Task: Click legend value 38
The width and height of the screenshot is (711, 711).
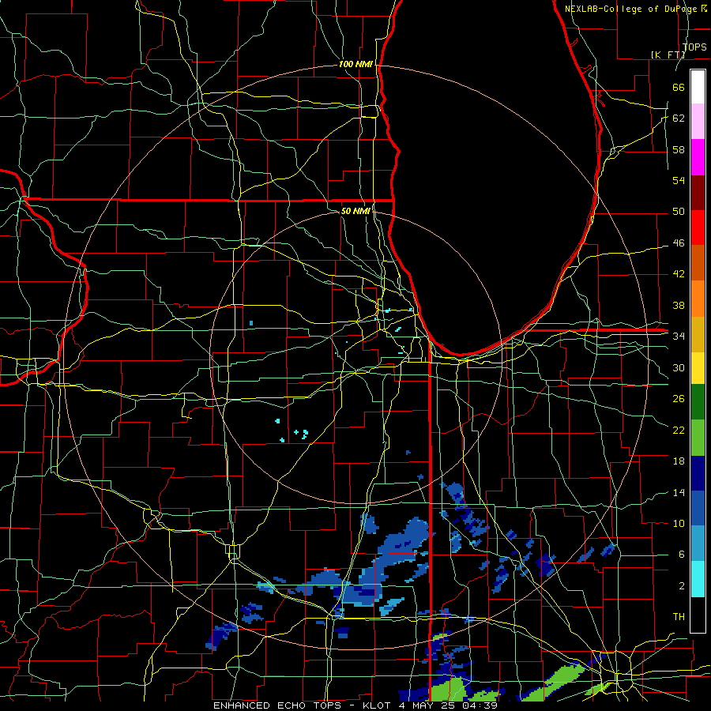Action: (679, 305)
